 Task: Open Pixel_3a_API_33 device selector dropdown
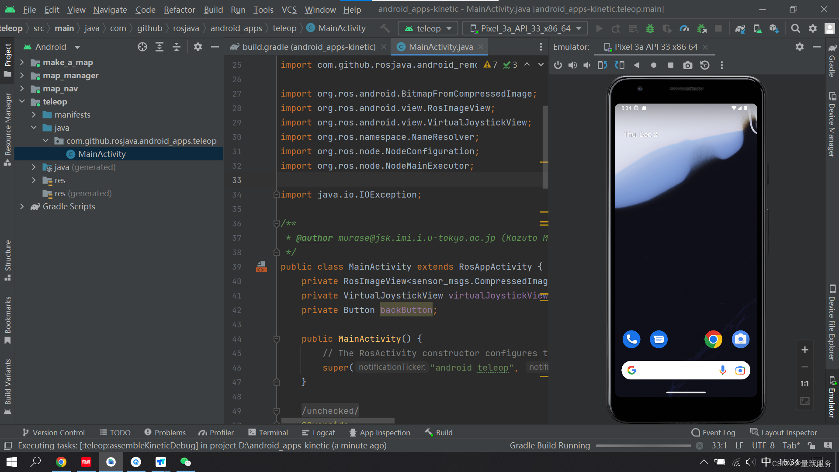click(x=526, y=28)
